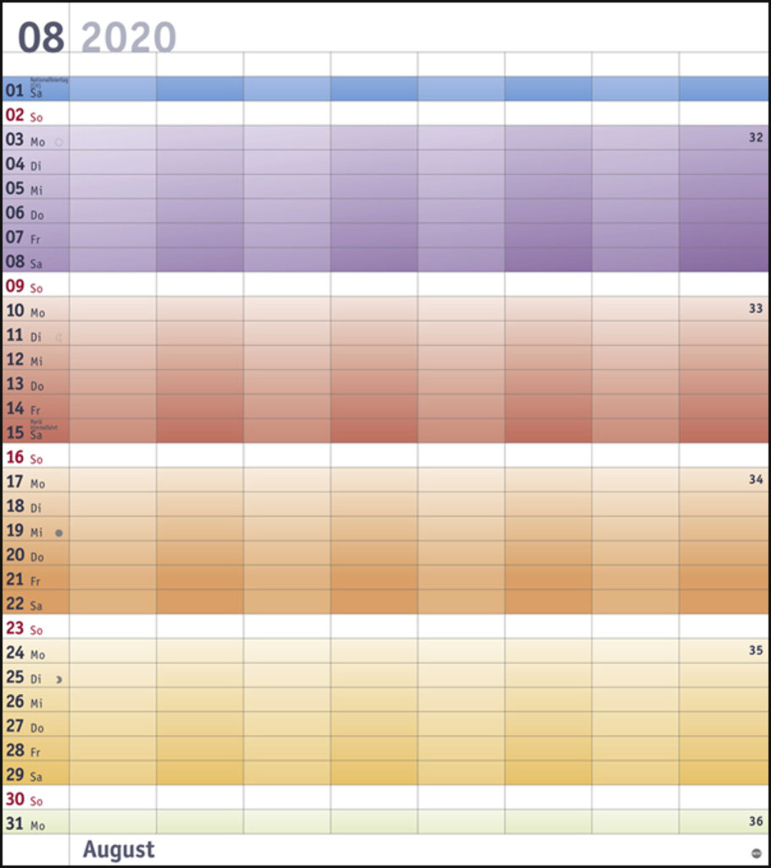
Task: Click Sunday 23 So date label
Action: pos(25,629)
